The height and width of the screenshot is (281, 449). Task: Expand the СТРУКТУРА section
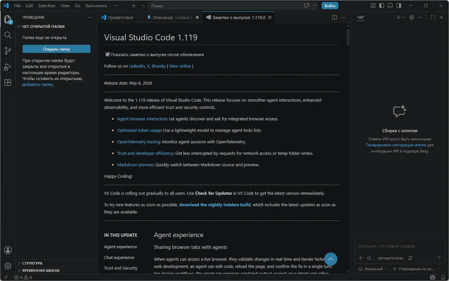(x=57, y=263)
